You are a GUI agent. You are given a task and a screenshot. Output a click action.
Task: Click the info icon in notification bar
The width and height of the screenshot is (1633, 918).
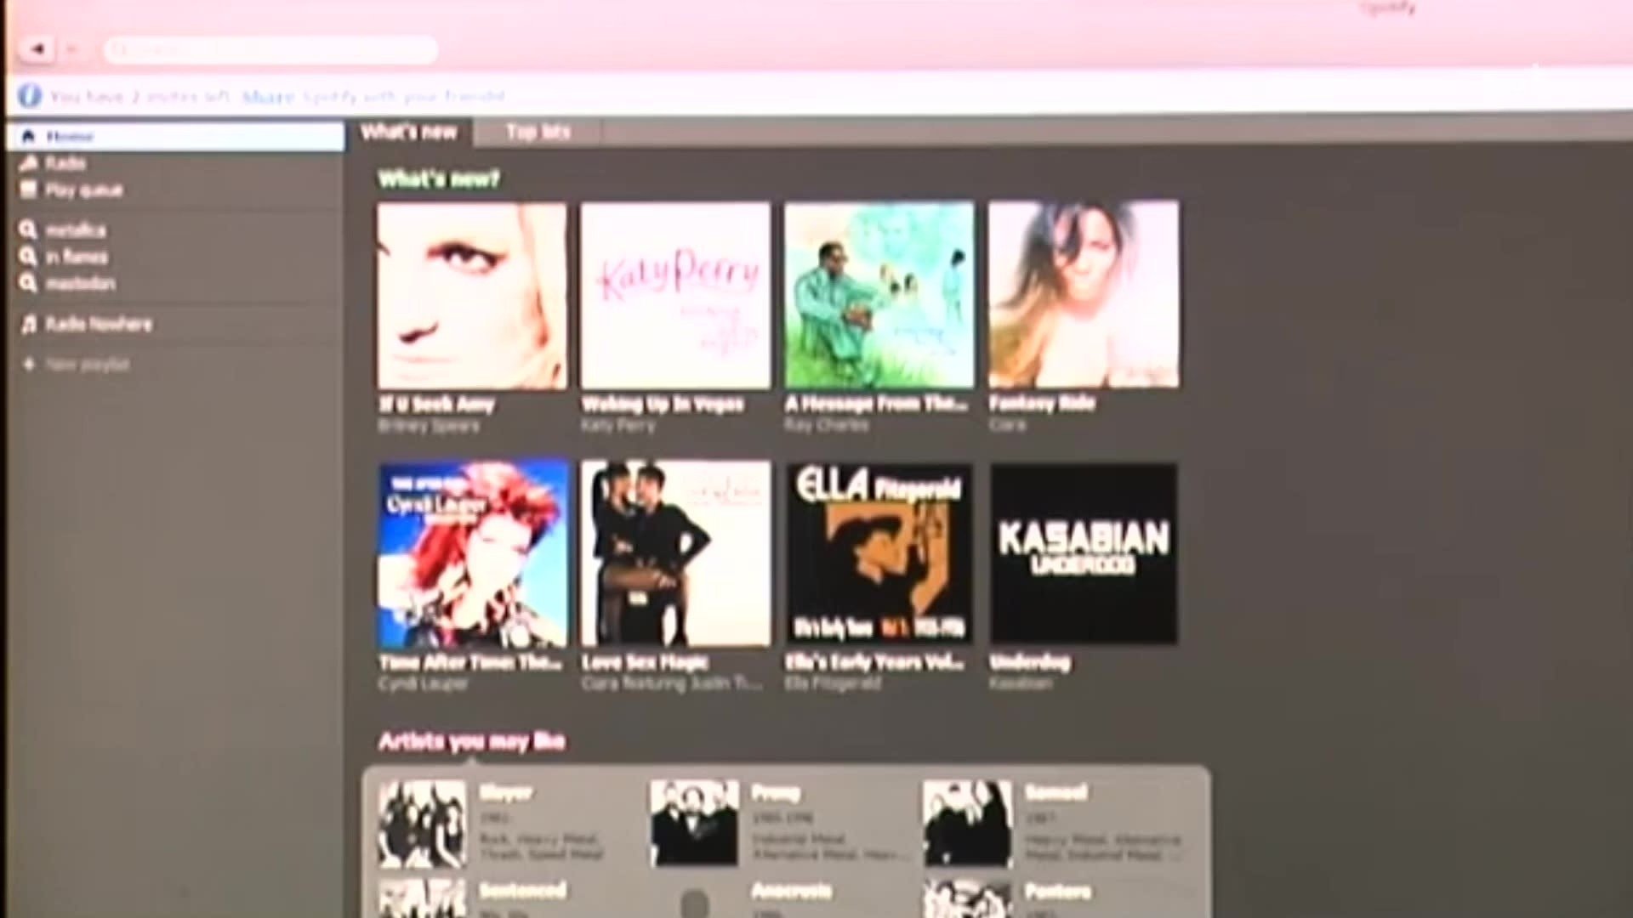coord(30,96)
